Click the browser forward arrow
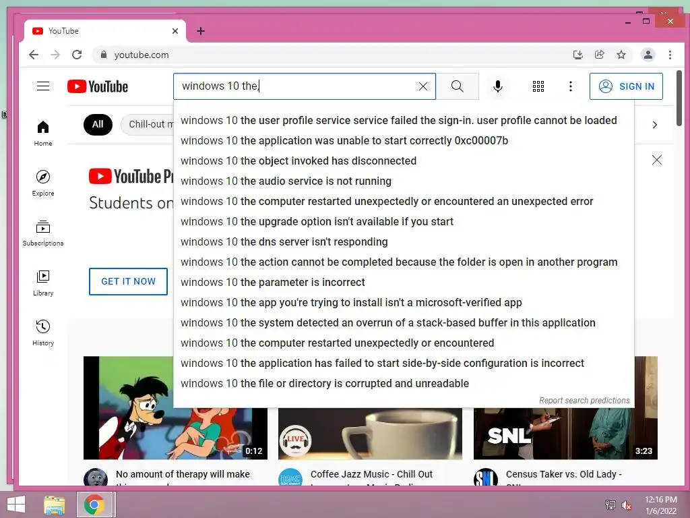 click(x=55, y=55)
